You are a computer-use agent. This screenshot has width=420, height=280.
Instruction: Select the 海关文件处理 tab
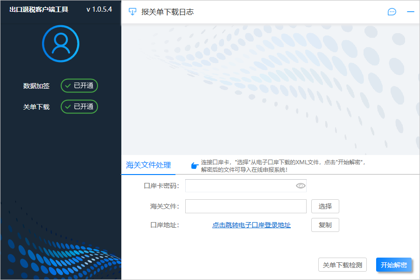pos(148,165)
